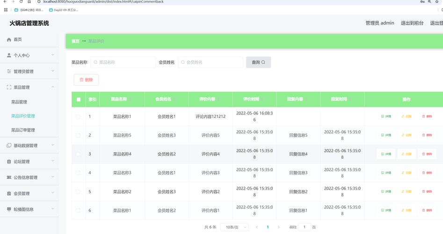Delete the 菜品名称4 row via 删除 icon

[x=427, y=154]
